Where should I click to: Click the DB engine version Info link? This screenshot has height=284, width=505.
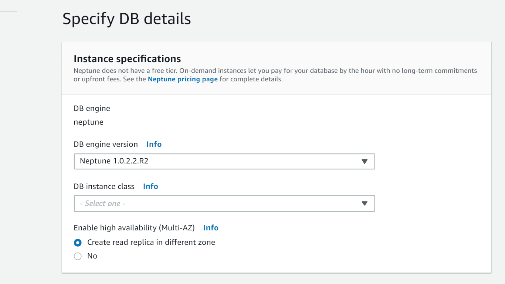click(x=154, y=144)
